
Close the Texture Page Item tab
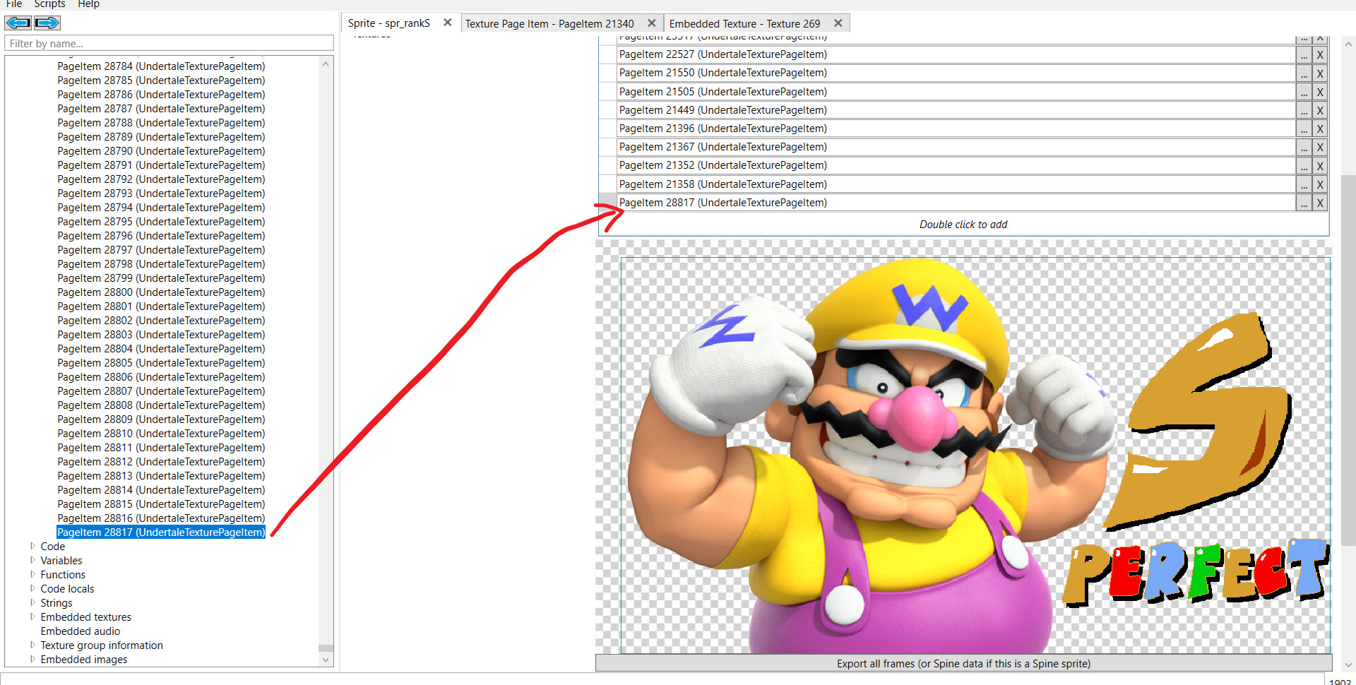click(x=651, y=23)
